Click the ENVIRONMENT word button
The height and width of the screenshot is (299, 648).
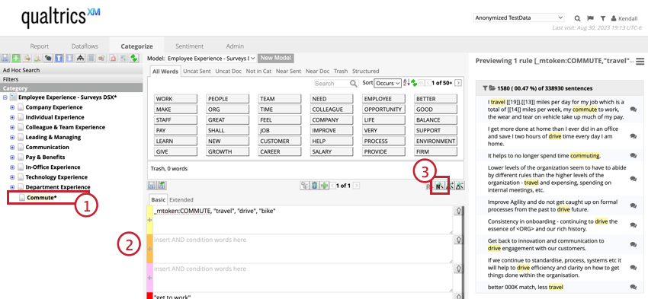click(436, 141)
